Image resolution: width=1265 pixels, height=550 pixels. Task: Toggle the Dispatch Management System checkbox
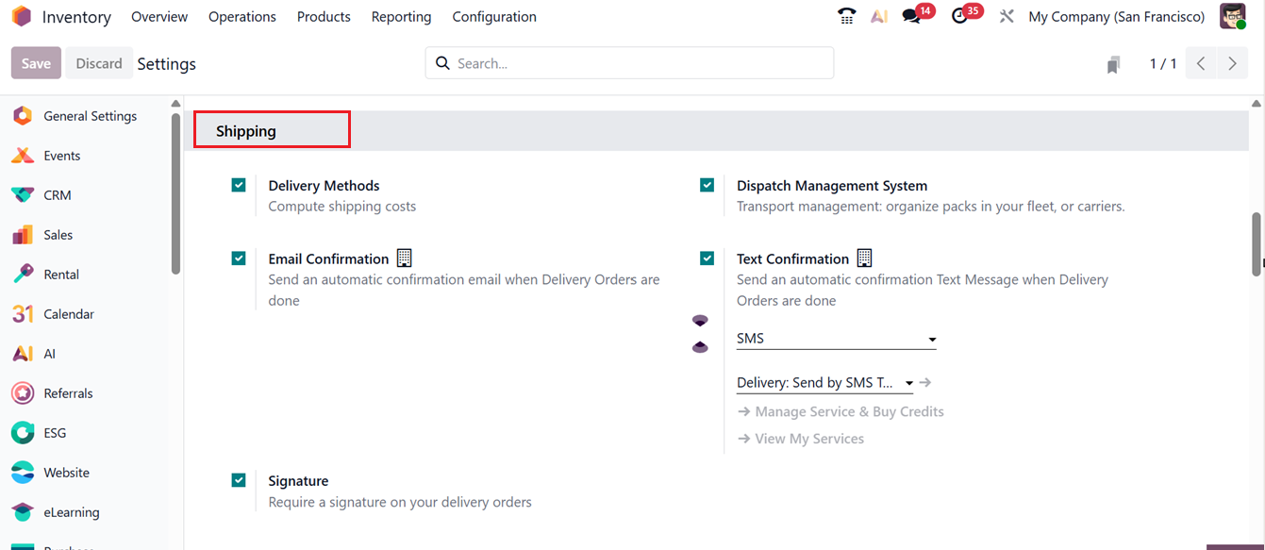coord(707,185)
